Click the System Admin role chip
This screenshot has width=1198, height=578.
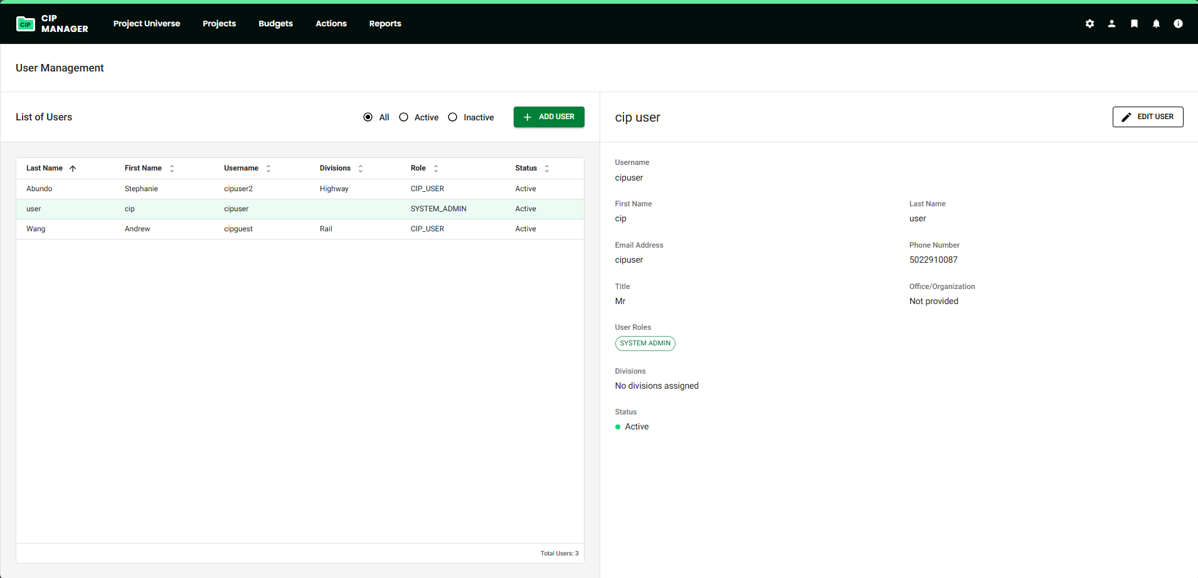(645, 344)
